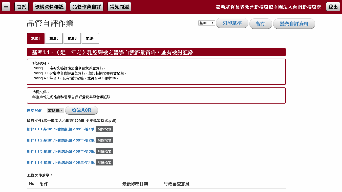Click the 登出 logout button
The width and height of the screenshot is (342, 192).
(x=333, y=7)
